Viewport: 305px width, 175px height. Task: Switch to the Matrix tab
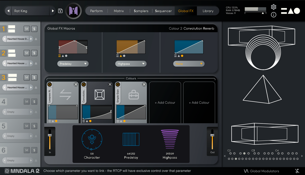pos(119,11)
